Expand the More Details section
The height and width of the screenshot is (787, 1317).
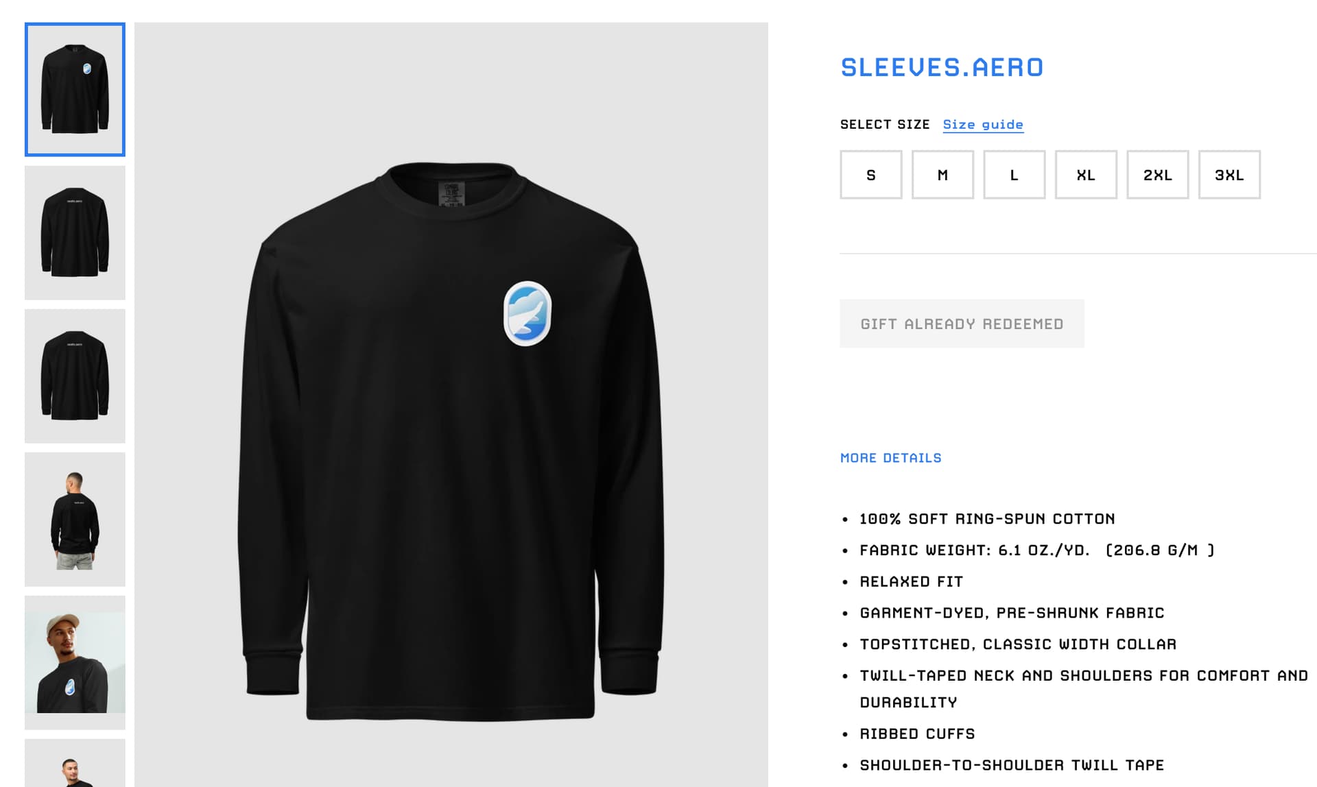point(890,458)
